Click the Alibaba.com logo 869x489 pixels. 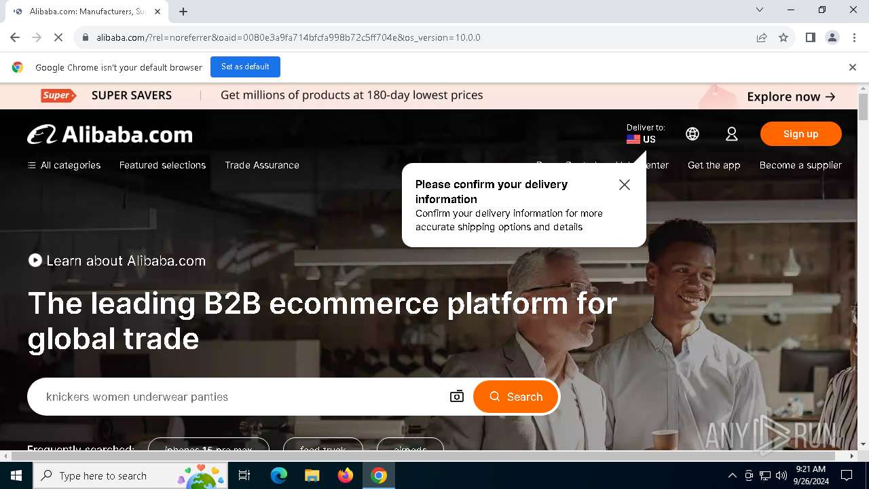110,134
